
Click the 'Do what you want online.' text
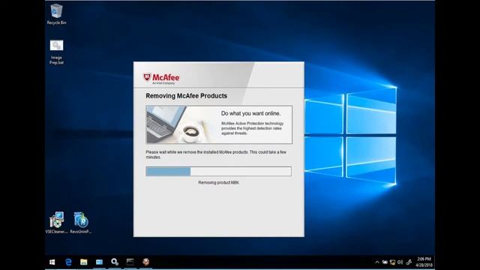250,113
